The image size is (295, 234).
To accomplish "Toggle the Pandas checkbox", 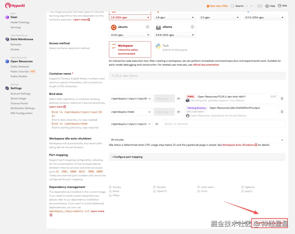I will (154, 187).
